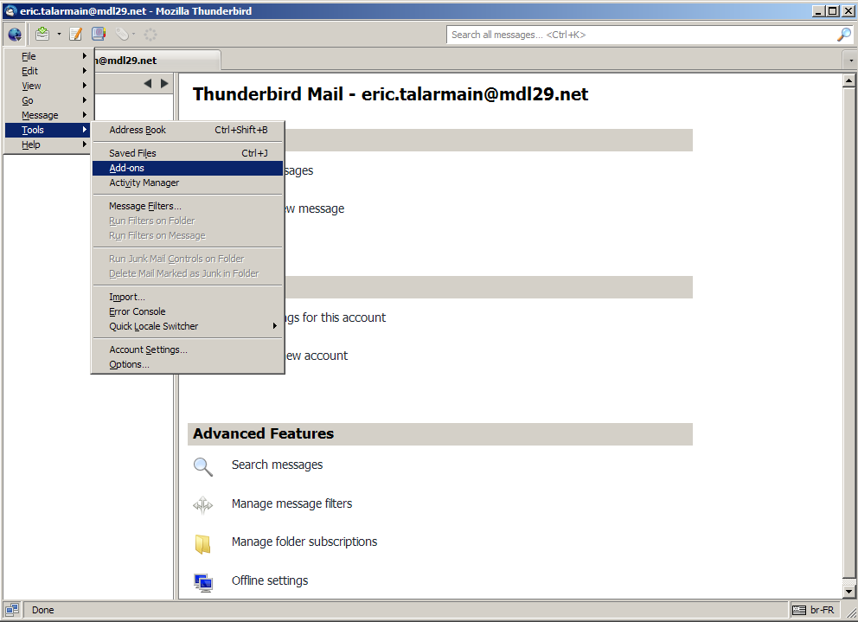This screenshot has width=858, height=622.
Task: Open the Address Book toolbar icon
Action: pyautogui.click(x=99, y=34)
